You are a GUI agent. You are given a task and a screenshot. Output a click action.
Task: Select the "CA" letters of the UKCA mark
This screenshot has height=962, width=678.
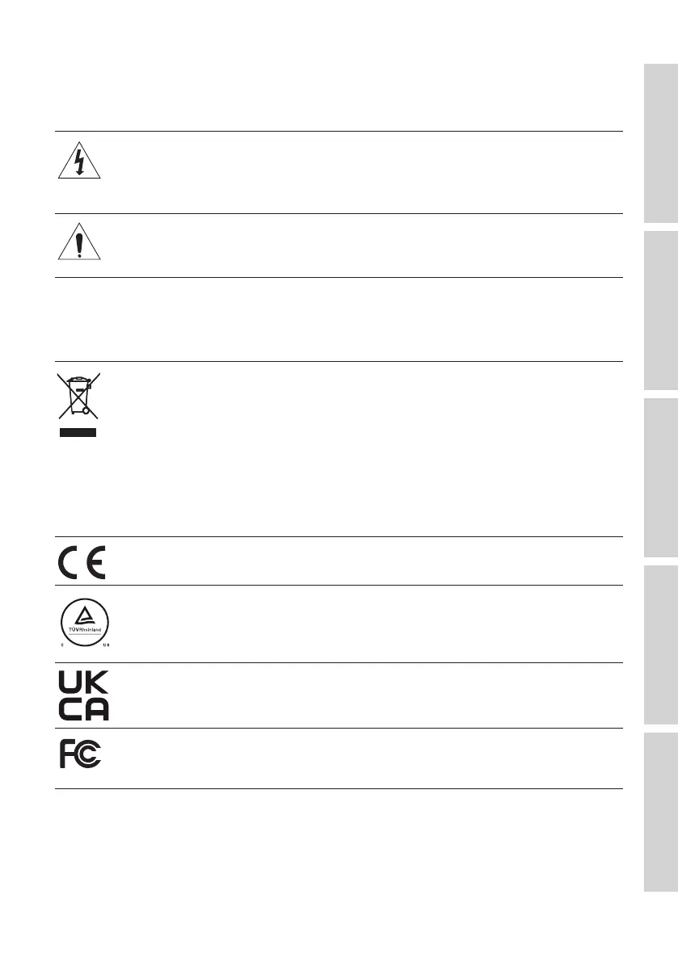pos(83,708)
